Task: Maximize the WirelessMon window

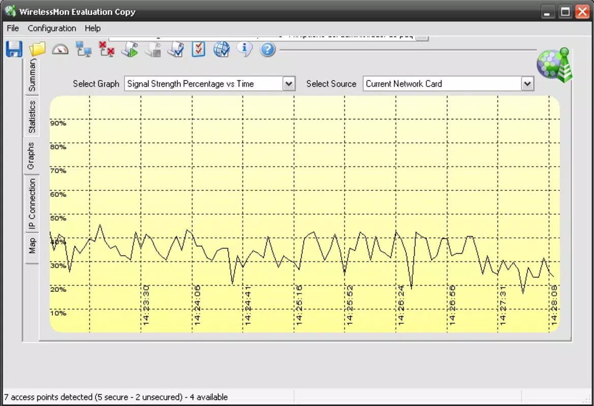Action: 565,12
